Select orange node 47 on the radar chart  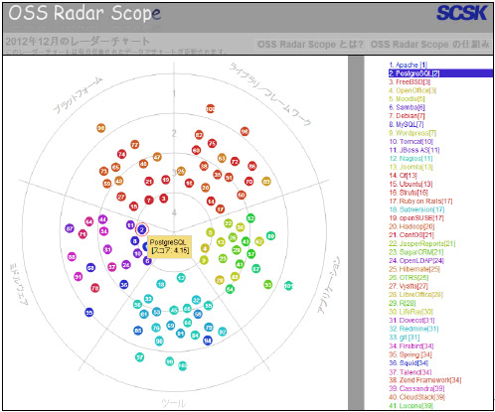click(x=157, y=157)
